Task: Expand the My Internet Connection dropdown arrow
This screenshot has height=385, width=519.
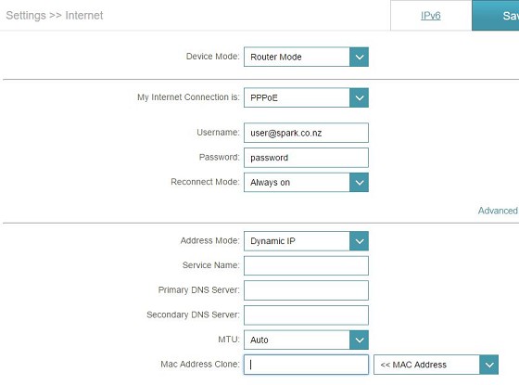Action: tap(360, 97)
